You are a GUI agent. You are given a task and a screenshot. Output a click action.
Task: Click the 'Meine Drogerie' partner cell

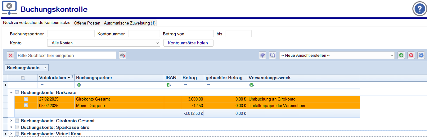[x=119, y=105]
